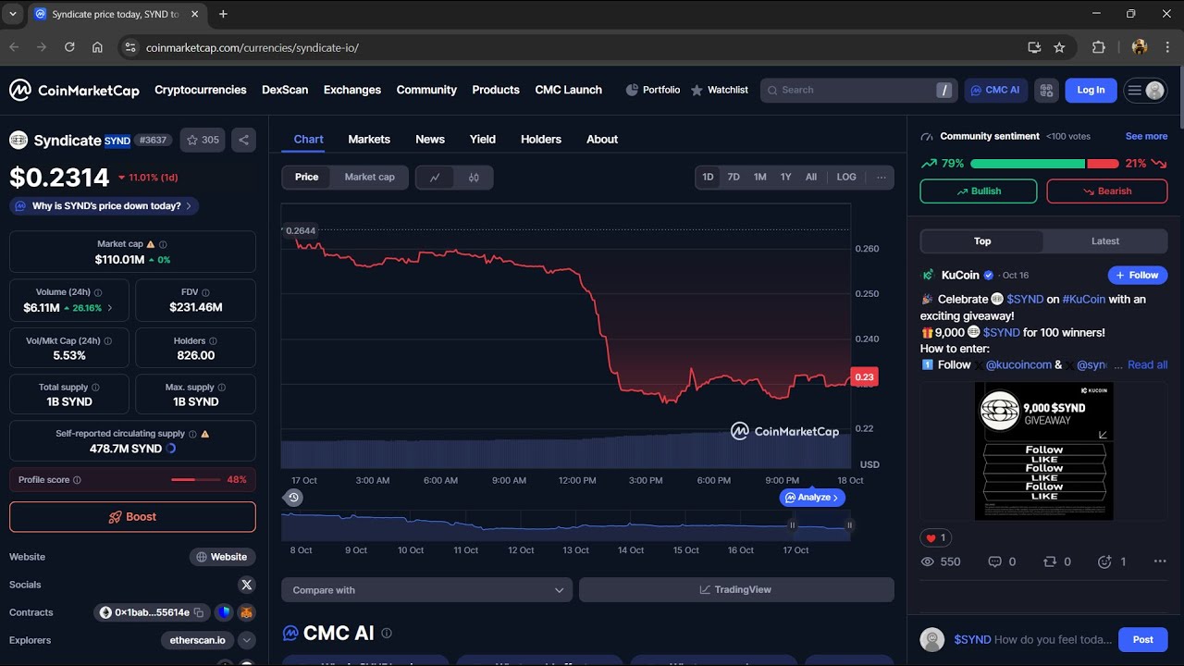1184x666 pixels.
Task: Click the chart range right handle
Action: coord(849,525)
